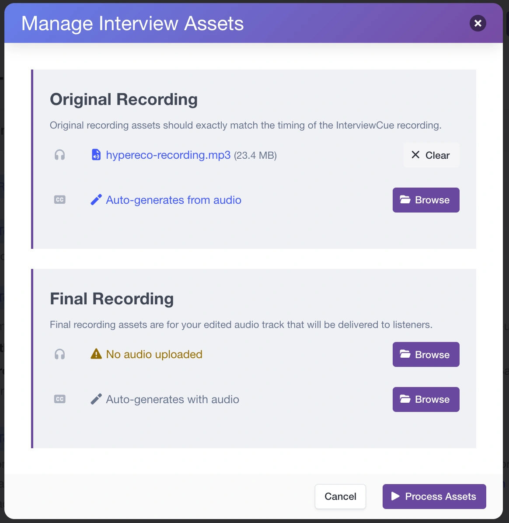509x523 pixels.
Task: Select the Auto-generates with audio text
Action: tap(172, 399)
